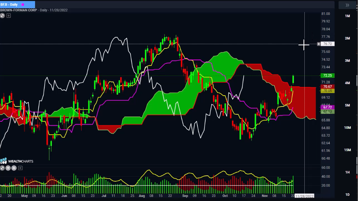Move the indicator pane down with arrow icon

(x=8, y=168)
